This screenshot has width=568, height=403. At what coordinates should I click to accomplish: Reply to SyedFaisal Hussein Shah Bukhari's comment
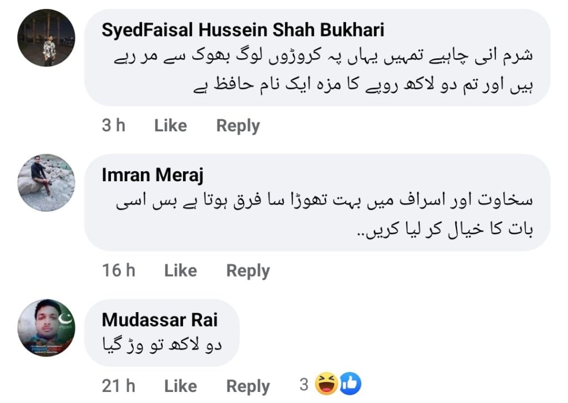238,126
